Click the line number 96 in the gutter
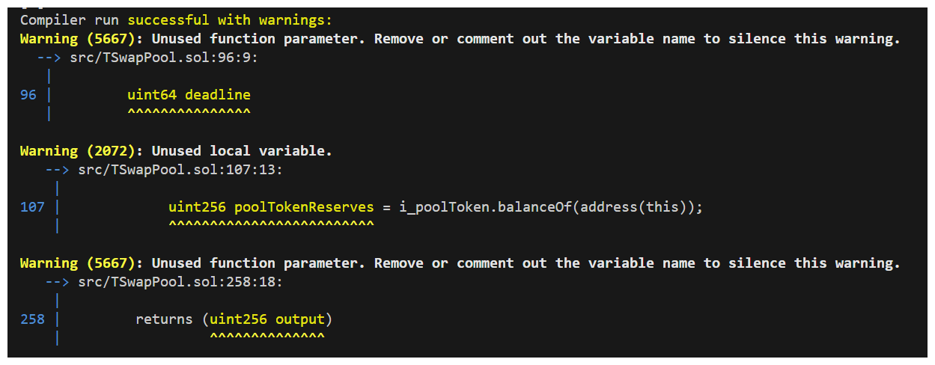The image size is (935, 365). 28,95
